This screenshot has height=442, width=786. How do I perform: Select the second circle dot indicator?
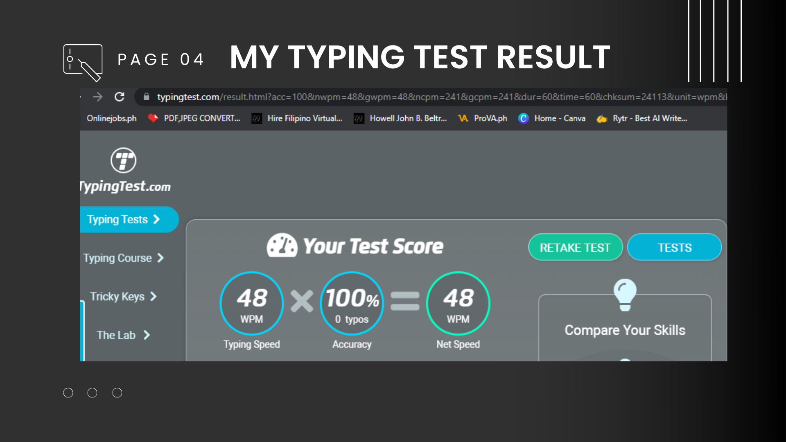(x=93, y=393)
